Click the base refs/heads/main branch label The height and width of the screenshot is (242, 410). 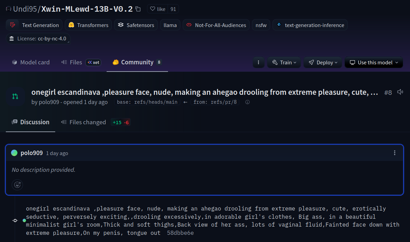pyautogui.click(x=147, y=102)
